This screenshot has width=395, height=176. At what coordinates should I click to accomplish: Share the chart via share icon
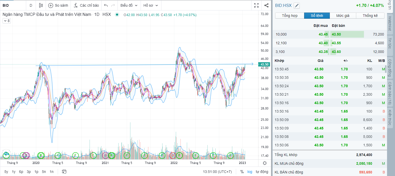pyautogui.click(x=266, y=5)
